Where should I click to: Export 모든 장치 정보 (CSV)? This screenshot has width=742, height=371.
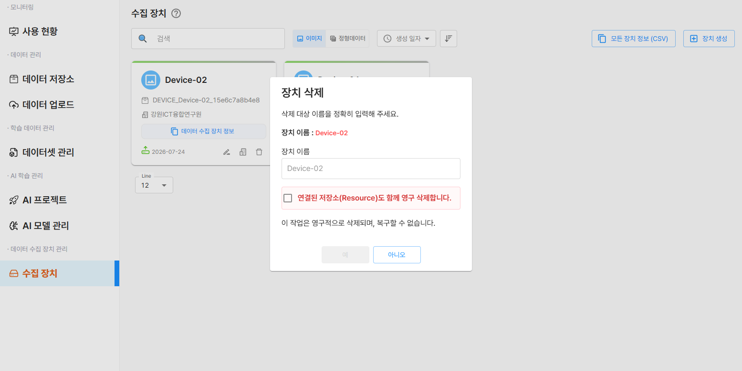633,39
